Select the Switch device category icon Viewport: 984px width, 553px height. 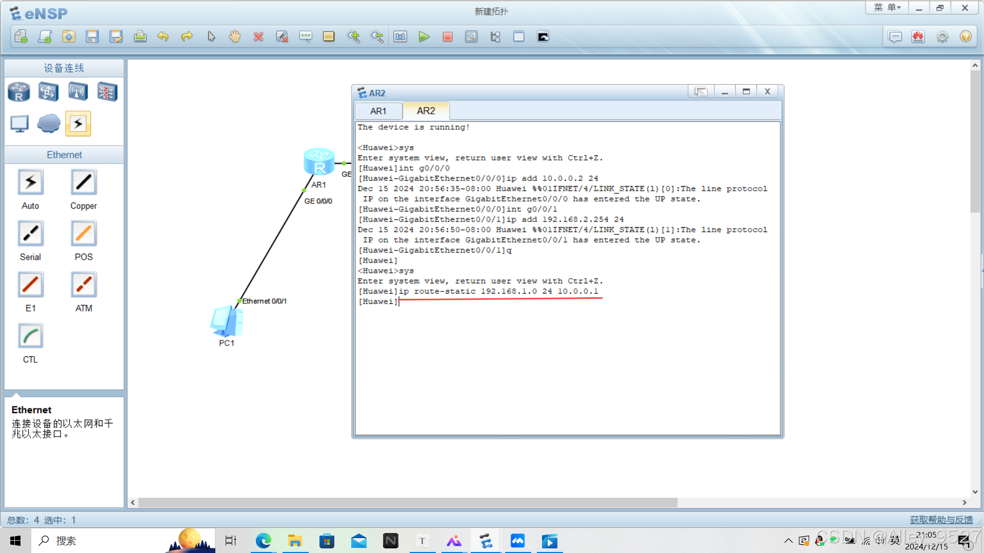48,92
